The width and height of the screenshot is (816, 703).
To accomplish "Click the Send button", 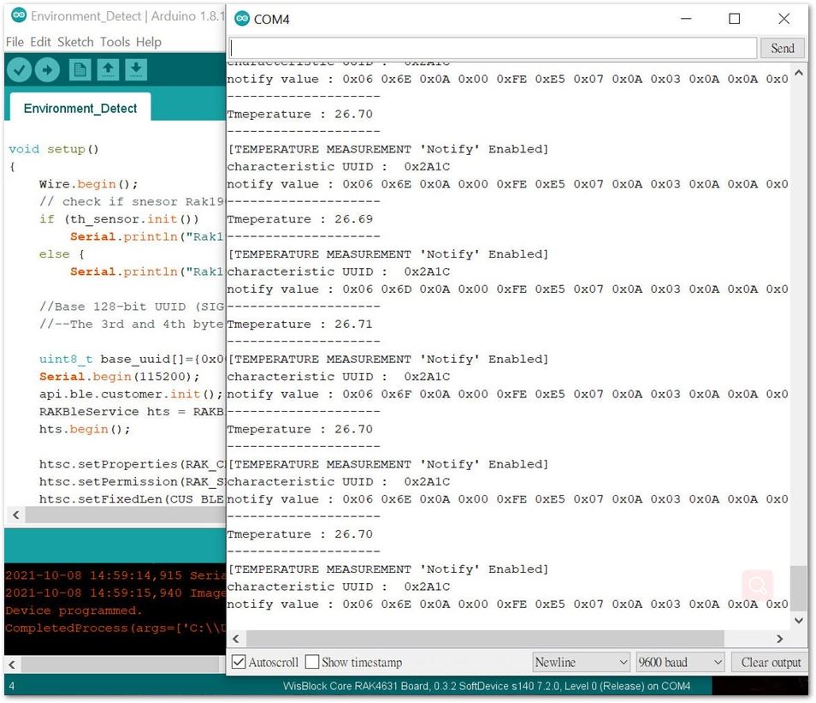I will pos(782,49).
